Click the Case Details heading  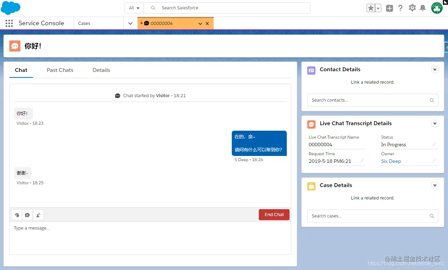tap(336, 185)
